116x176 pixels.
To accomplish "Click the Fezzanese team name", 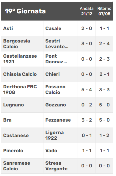I will (58, 120).
